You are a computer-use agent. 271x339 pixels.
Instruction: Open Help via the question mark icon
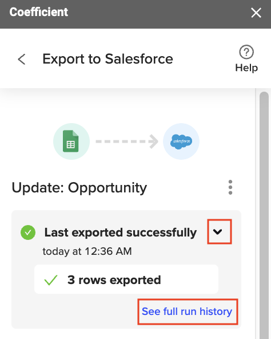[x=246, y=52]
